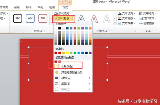Image resolution: width=160 pixels, height=105 pixels.
Task: Click the line weight icon beside 粗细
Action: coord(56,78)
